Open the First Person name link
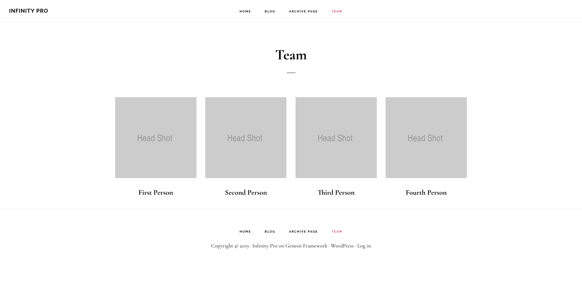This screenshot has width=582, height=298. point(156,193)
